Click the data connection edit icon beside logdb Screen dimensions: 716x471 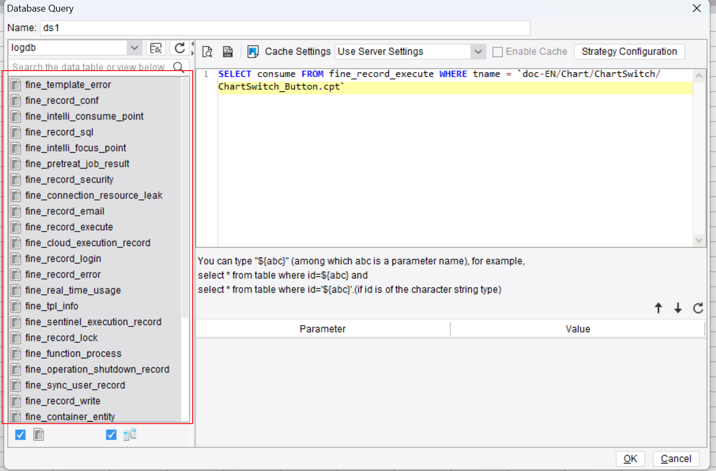click(156, 48)
